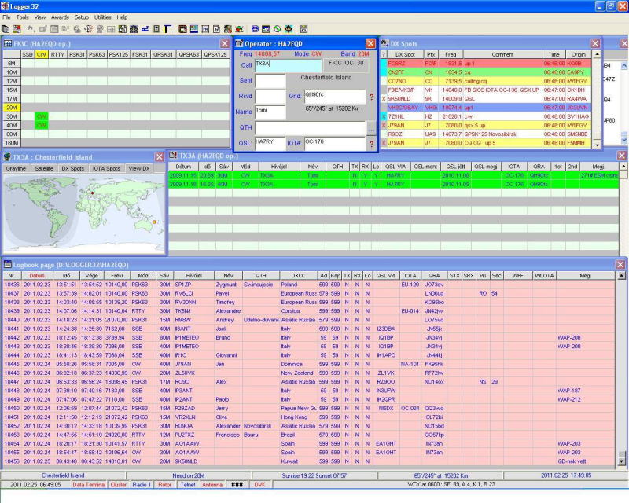Click the first toolbar icon showing stacked pages
This screenshot has height=503, width=629.
pos(6,29)
